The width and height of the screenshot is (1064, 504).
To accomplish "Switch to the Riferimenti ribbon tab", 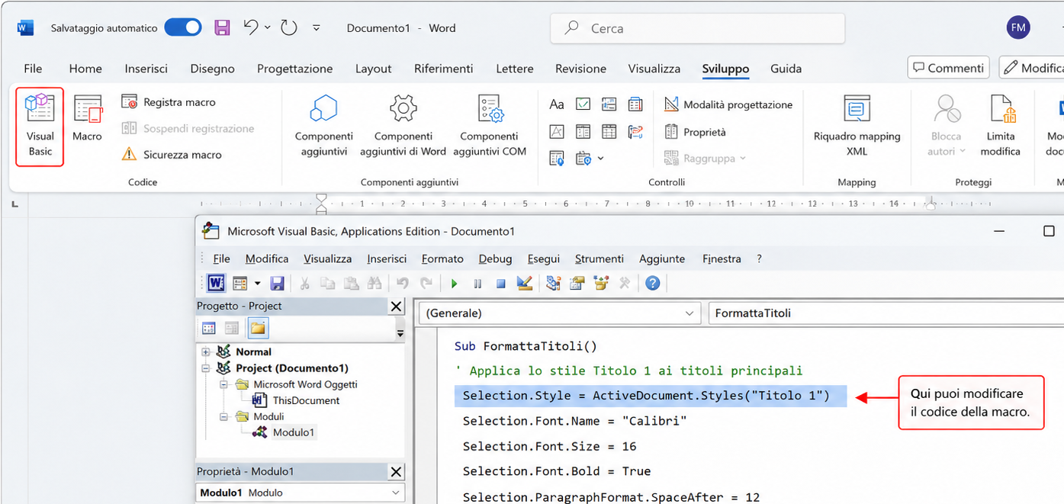I will point(444,69).
